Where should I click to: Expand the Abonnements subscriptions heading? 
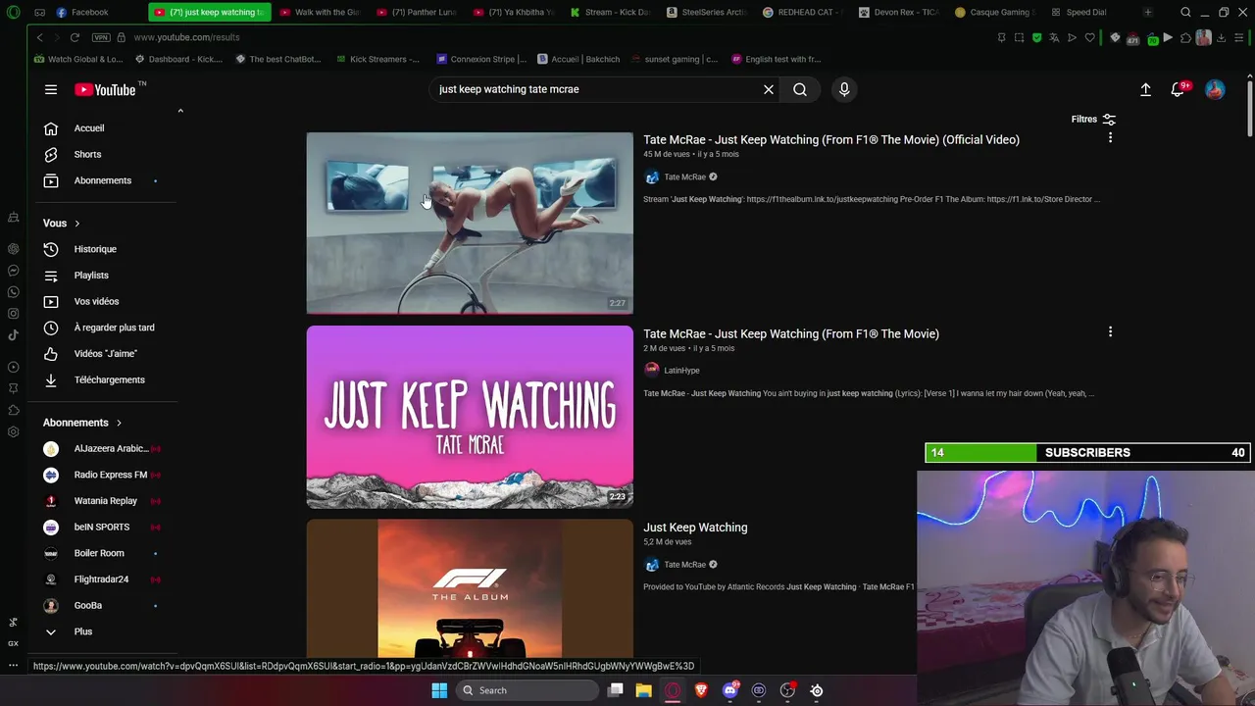[x=82, y=423]
